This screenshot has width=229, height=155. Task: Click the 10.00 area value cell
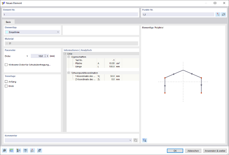[x=110, y=63]
